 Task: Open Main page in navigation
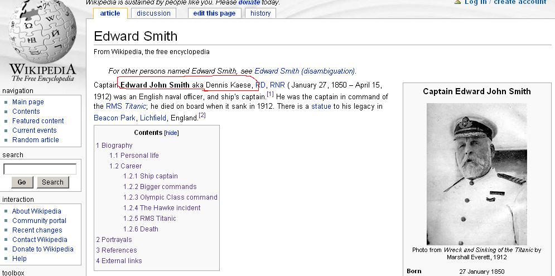click(28, 102)
